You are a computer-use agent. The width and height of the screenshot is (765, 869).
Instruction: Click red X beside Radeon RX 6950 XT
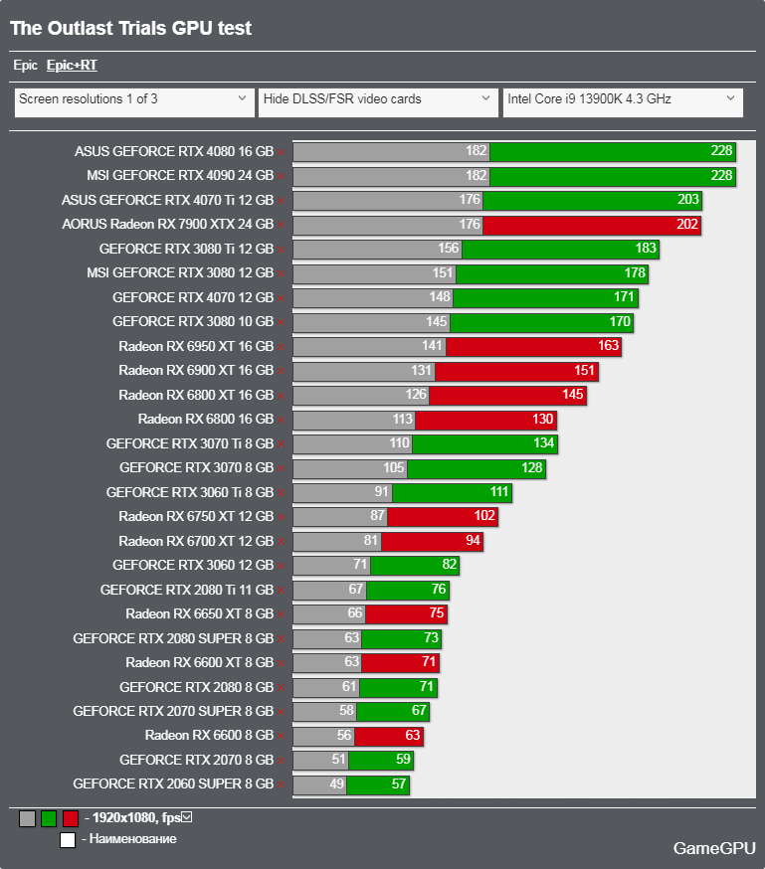(282, 347)
